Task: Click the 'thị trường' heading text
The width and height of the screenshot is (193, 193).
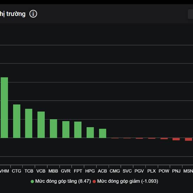Action: (x=13, y=14)
